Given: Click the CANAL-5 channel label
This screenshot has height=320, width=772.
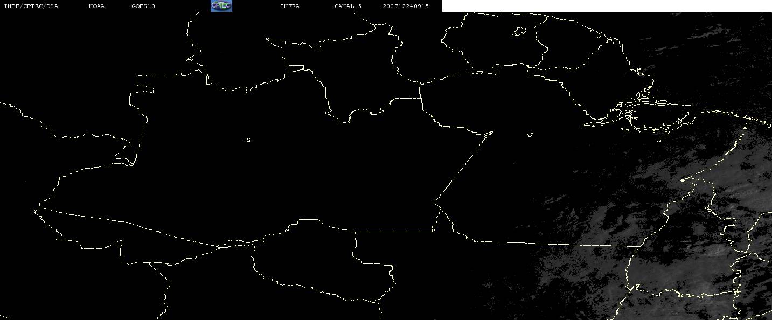Looking at the screenshot, I should 348,6.
